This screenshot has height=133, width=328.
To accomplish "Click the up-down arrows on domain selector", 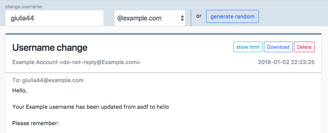I will [x=182, y=18].
